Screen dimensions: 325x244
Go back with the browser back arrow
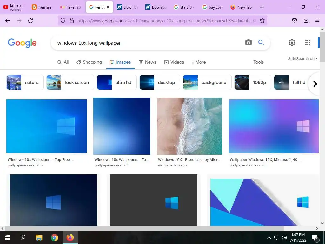point(8,20)
